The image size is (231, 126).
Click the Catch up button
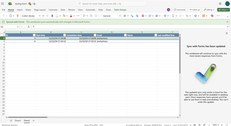(x=195, y=10)
